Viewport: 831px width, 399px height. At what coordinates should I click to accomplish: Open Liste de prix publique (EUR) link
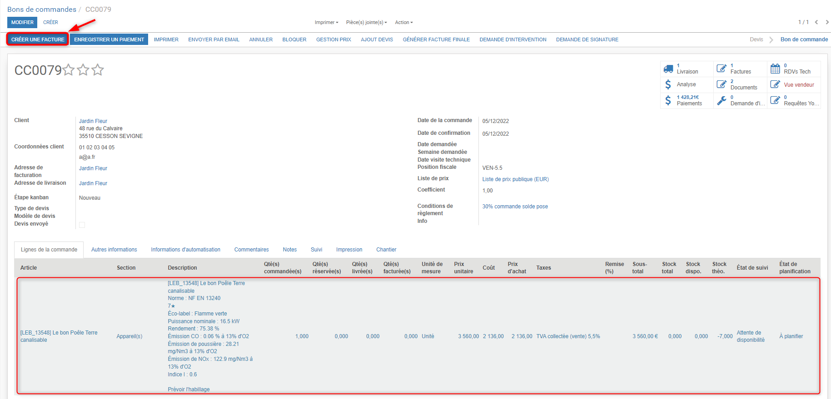coord(515,179)
